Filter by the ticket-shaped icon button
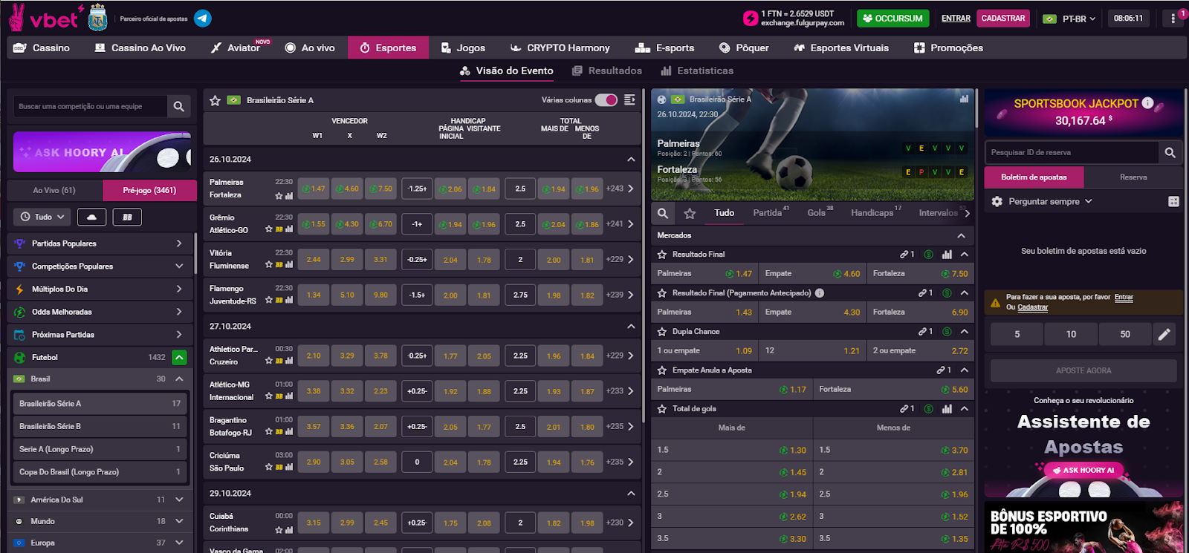 point(127,217)
